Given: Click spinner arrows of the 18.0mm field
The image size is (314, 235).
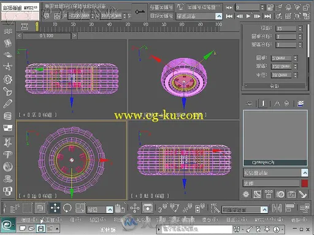Looking at the screenshot, I should pos(296,75).
